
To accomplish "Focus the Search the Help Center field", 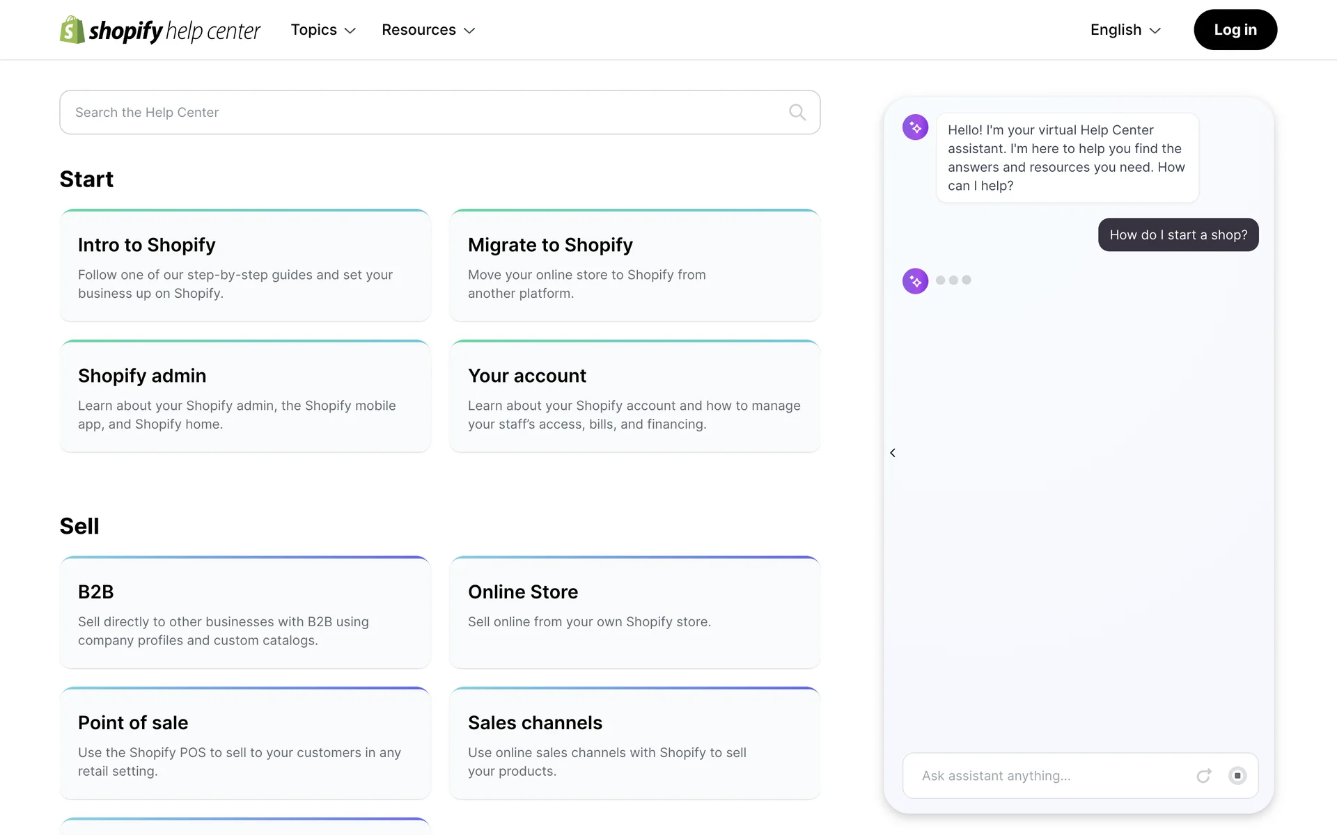I will tap(425, 112).
